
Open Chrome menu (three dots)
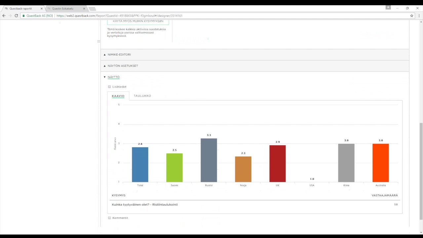(x=419, y=16)
